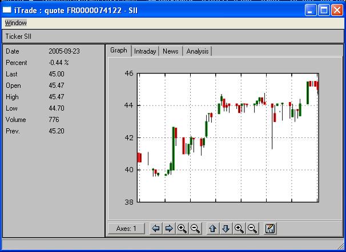This screenshot has width=346, height=252.
Task: Click the window resize grip in status bar
Action: click(x=341, y=246)
